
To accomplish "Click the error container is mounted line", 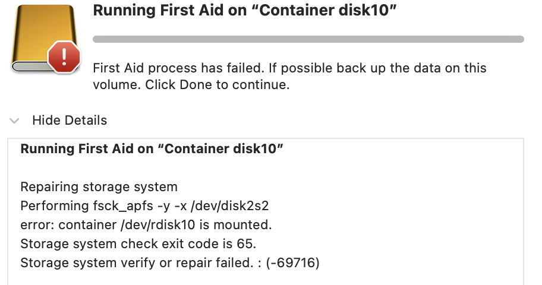I will (x=146, y=225).
